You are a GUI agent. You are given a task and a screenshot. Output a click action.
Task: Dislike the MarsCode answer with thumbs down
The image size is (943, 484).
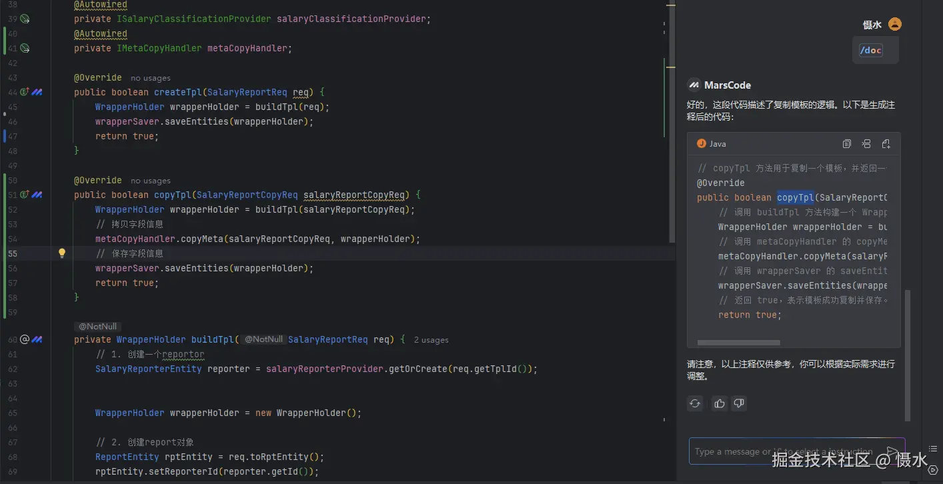tap(738, 403)
